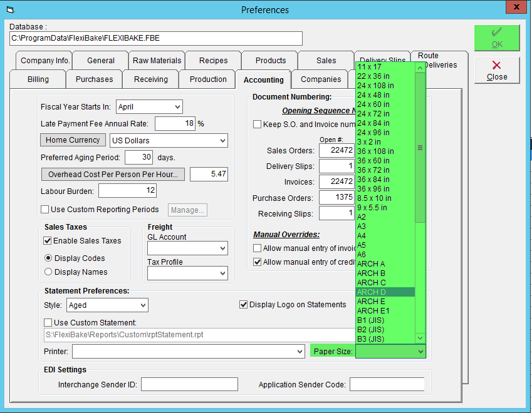
Task: Select B1 (JIS) paper size
Action: tap(385, 320)
